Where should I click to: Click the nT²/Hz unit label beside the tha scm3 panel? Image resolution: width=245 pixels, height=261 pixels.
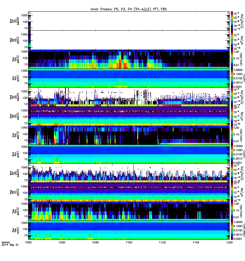click(x=242, y=40)
